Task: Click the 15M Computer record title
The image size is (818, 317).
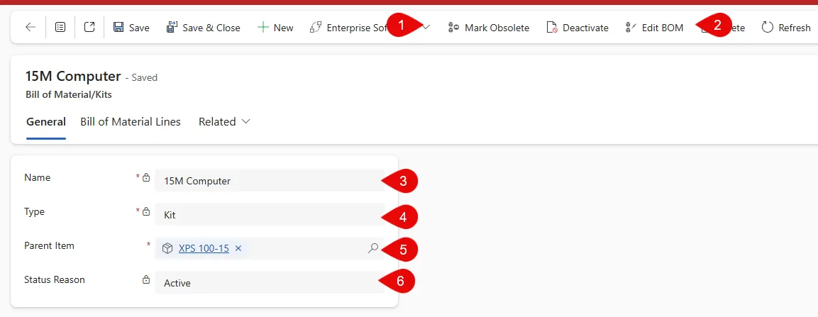Action: click(x=73, y=76)
